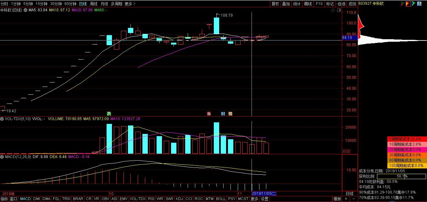This screenshot has width=427, height=202.
Task: Open the 设置 settings menu
Action: click(x=265, y=199)
